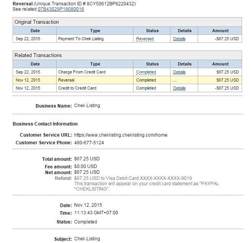Click the Visa Debit Card refund line
Image resolution: width=252 pixels, height=243 pixels.
(133, 178)
